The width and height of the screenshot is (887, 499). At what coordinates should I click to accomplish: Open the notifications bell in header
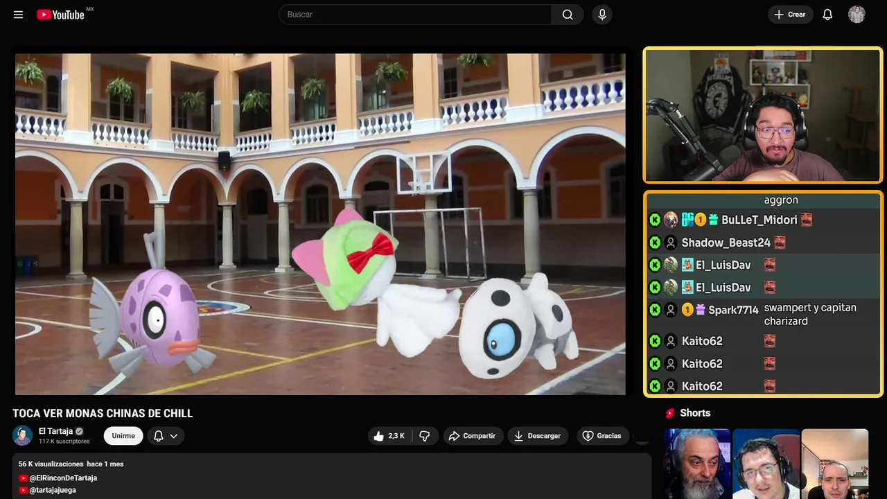tap(827, 15)
